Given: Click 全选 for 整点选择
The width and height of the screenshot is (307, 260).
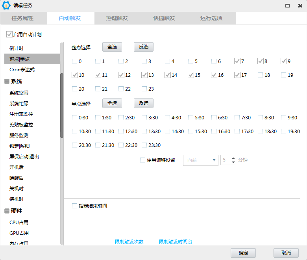Looking at the screenshot, I should (112, 47).
